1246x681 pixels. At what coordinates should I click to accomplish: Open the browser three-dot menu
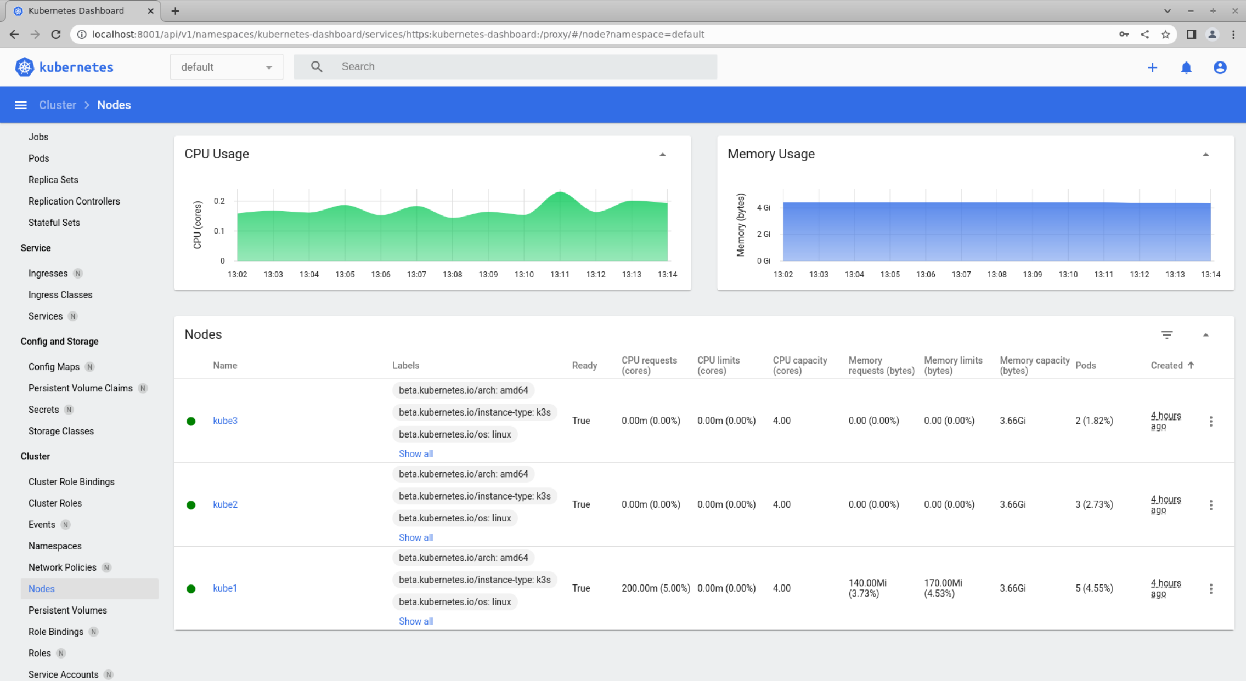[x=1233, y=34]
